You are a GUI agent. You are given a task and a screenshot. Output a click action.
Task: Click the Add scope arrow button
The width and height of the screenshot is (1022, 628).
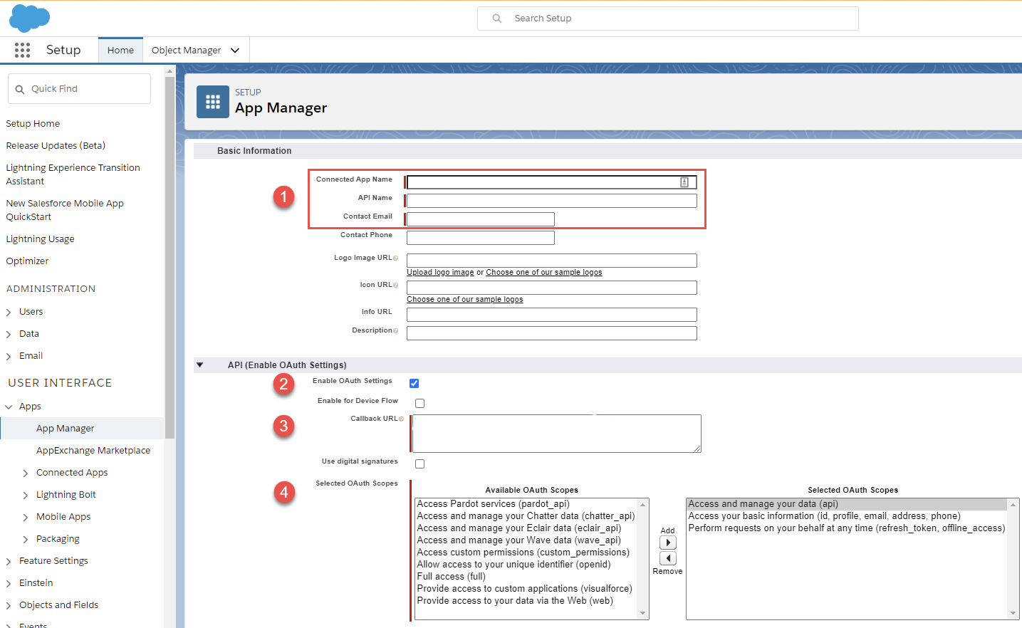pos(668,543)
